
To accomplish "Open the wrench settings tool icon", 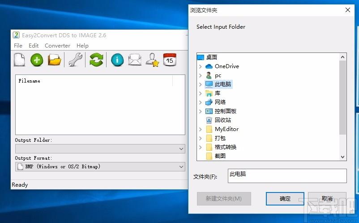I will pyautogui.click(x=75, y=60).
